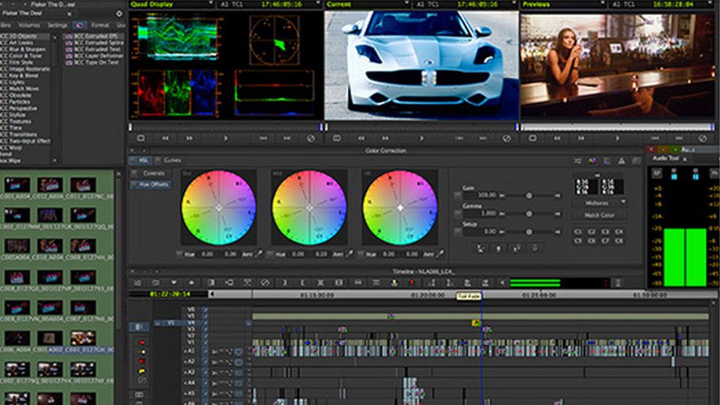
Task: Adjust the Gain slider handle
Action: [529, 195]
